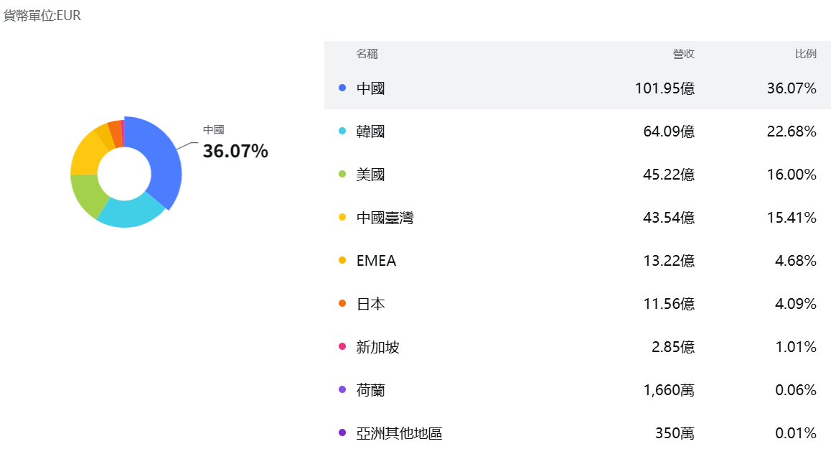Click the pink dot beside 新加坡
The width and height of the screenshot is (831, 449).
click(x=342, y=347)
